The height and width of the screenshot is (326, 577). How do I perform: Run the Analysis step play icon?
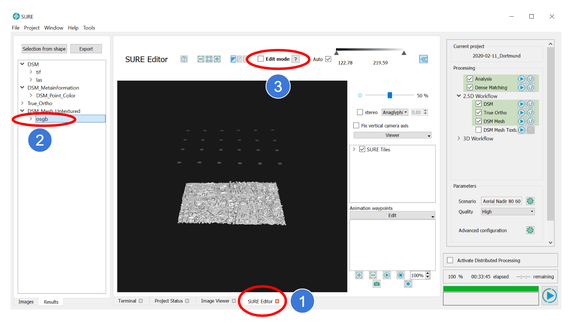click(x=521, y=79)
